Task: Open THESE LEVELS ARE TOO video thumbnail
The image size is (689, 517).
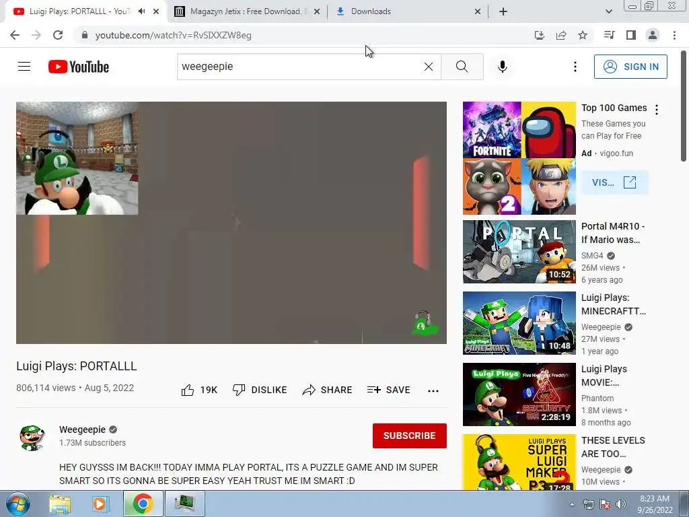Action: tap(519, 462)
